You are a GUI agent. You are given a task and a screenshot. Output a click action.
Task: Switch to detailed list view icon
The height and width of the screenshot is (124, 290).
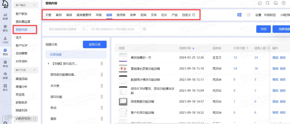tap(240, 15)
